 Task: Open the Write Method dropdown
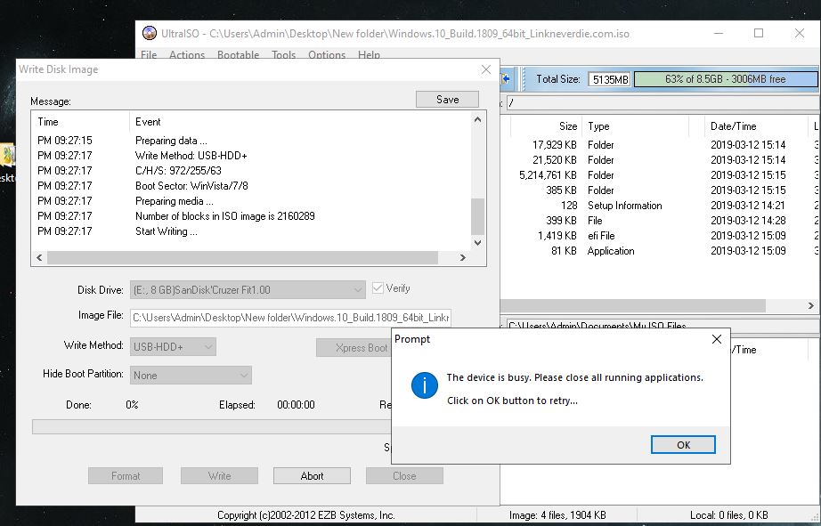coord(207,347)
